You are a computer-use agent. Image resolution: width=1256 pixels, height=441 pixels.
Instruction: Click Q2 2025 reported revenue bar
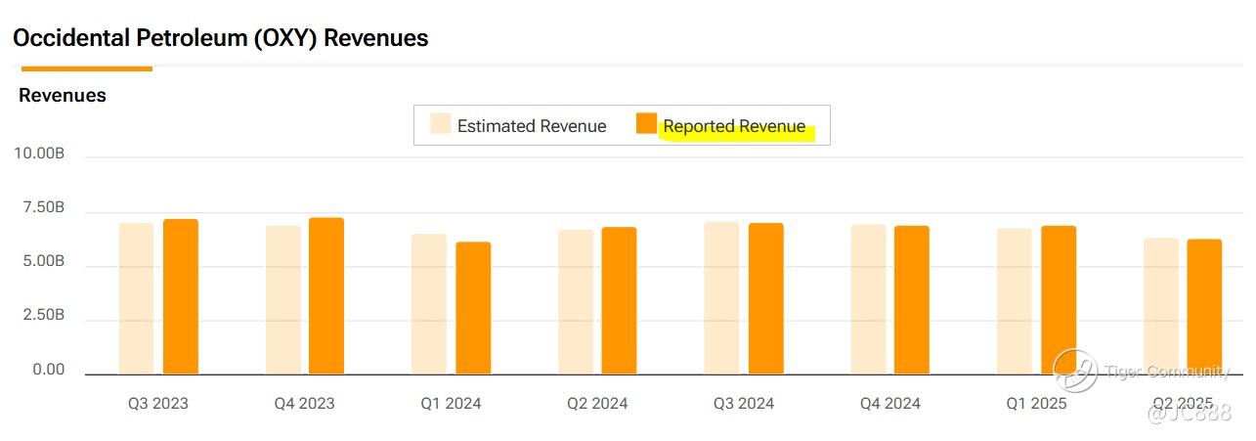point(1204,307)
